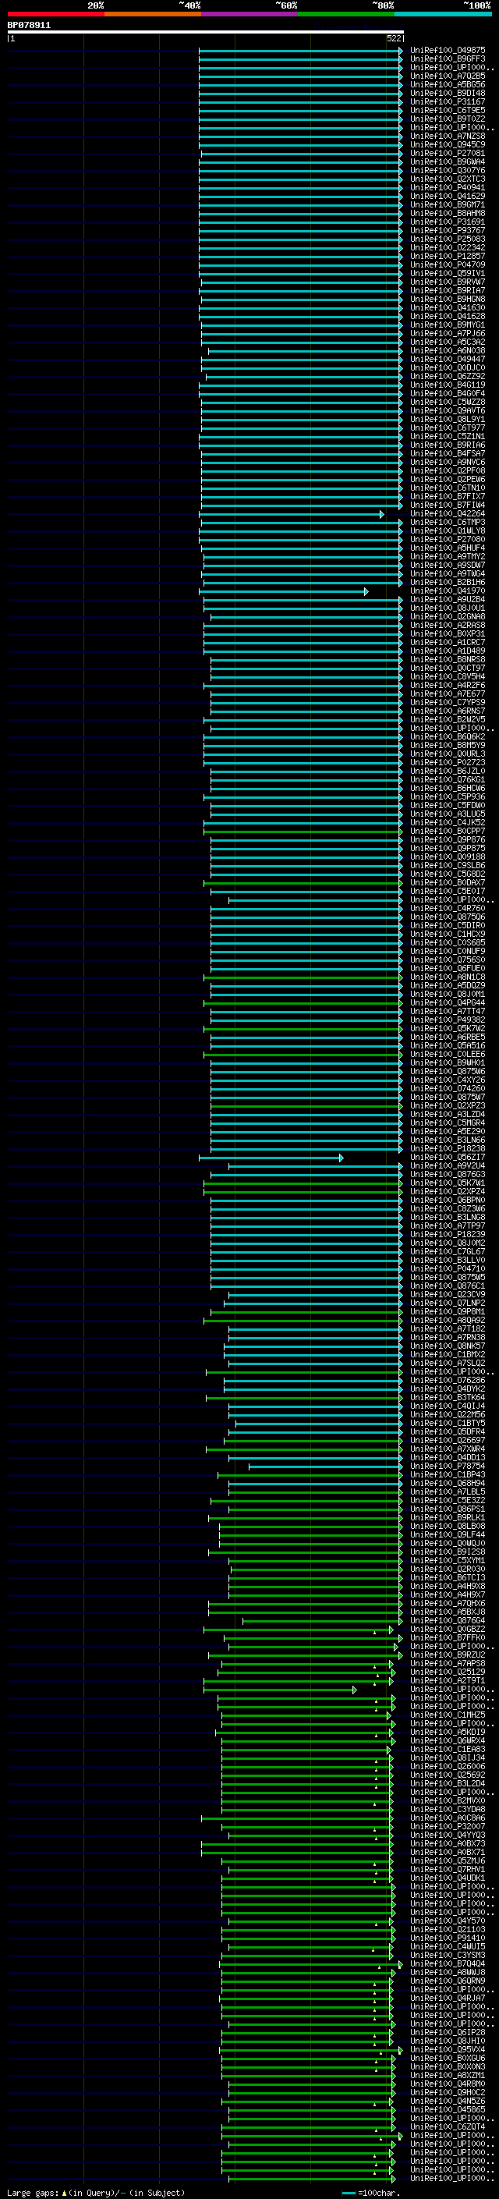Click the UniRef100_Q23CV9 label
The height and width of the screenshot is (2199, 499).
click(448, 1295)
